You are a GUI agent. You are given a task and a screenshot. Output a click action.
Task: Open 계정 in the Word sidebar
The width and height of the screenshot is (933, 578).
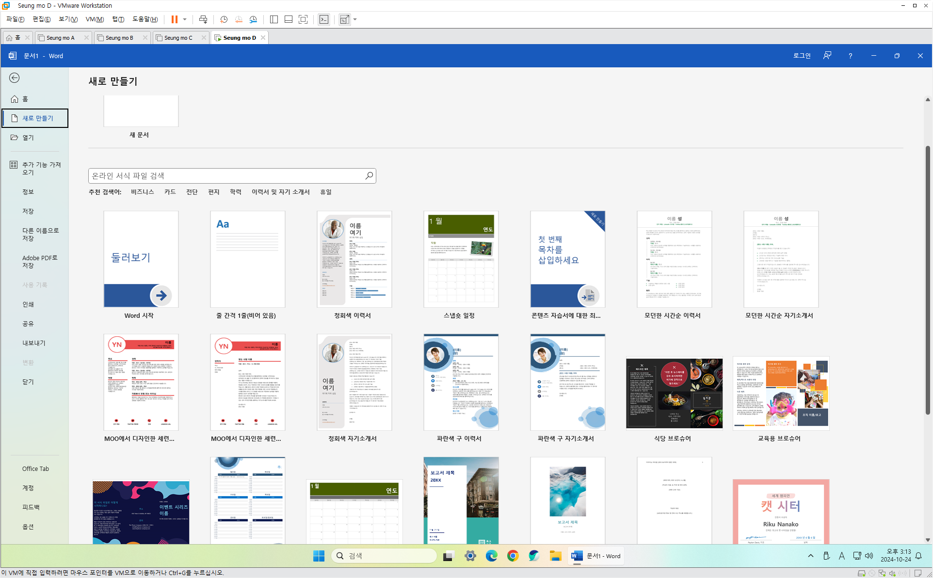point(34,488)
